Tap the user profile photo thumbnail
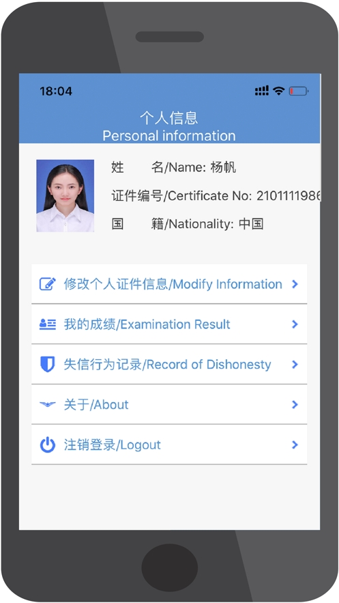 coord(65,196)
